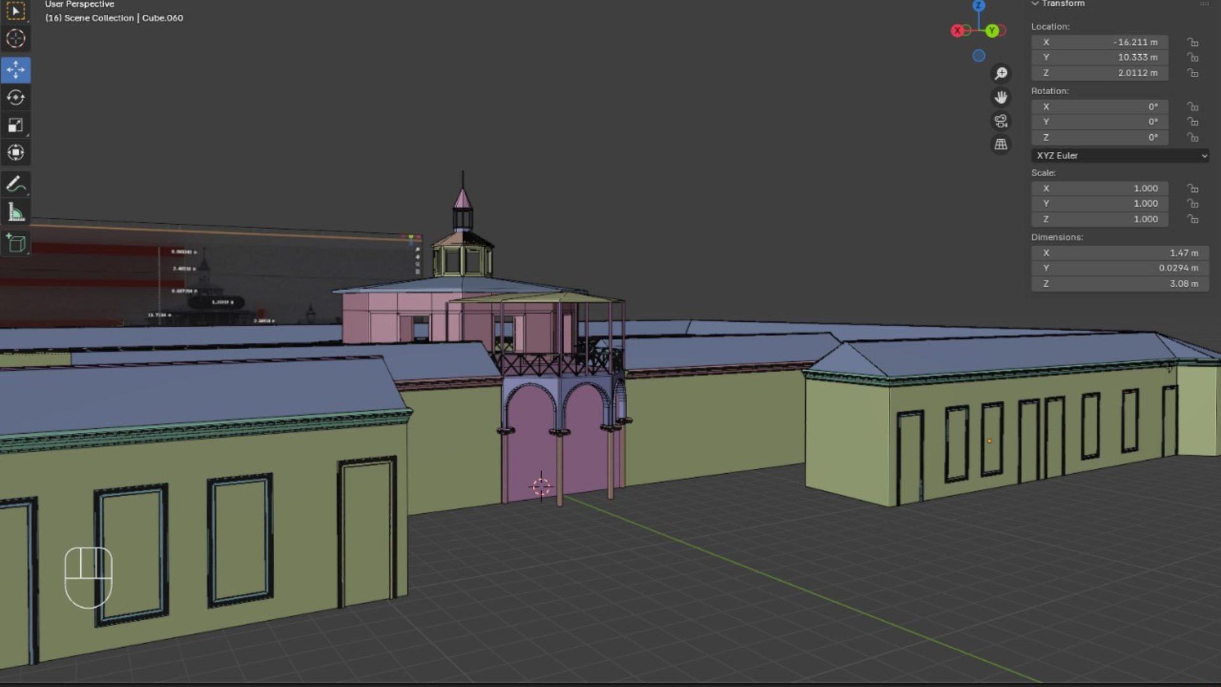Select the Rotate tool
The image size is (1221, 687).
(x=16, y=97)
